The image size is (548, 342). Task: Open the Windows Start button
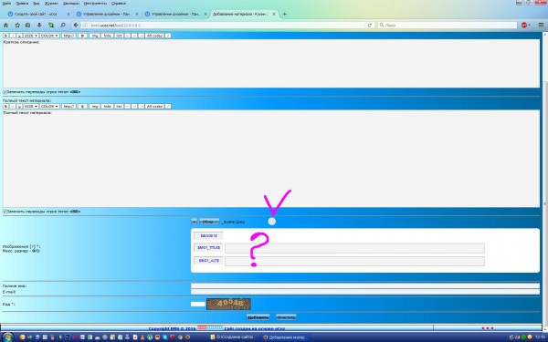click(7, 337)
